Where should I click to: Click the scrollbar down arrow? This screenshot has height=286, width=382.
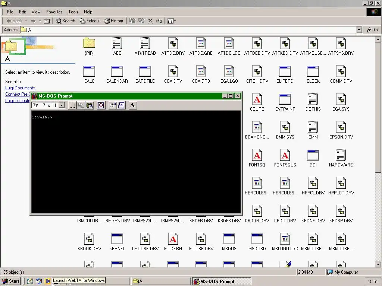[x=378, y=264]
